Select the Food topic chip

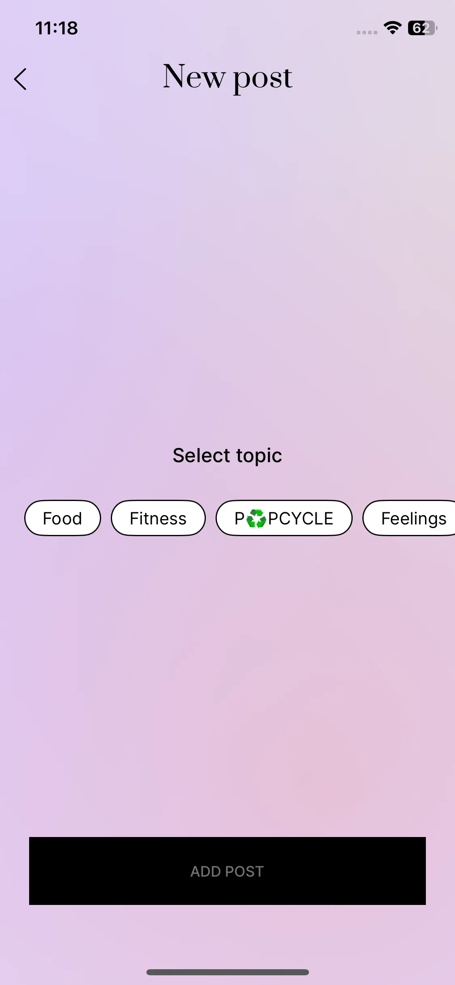[x=63, y=518]
